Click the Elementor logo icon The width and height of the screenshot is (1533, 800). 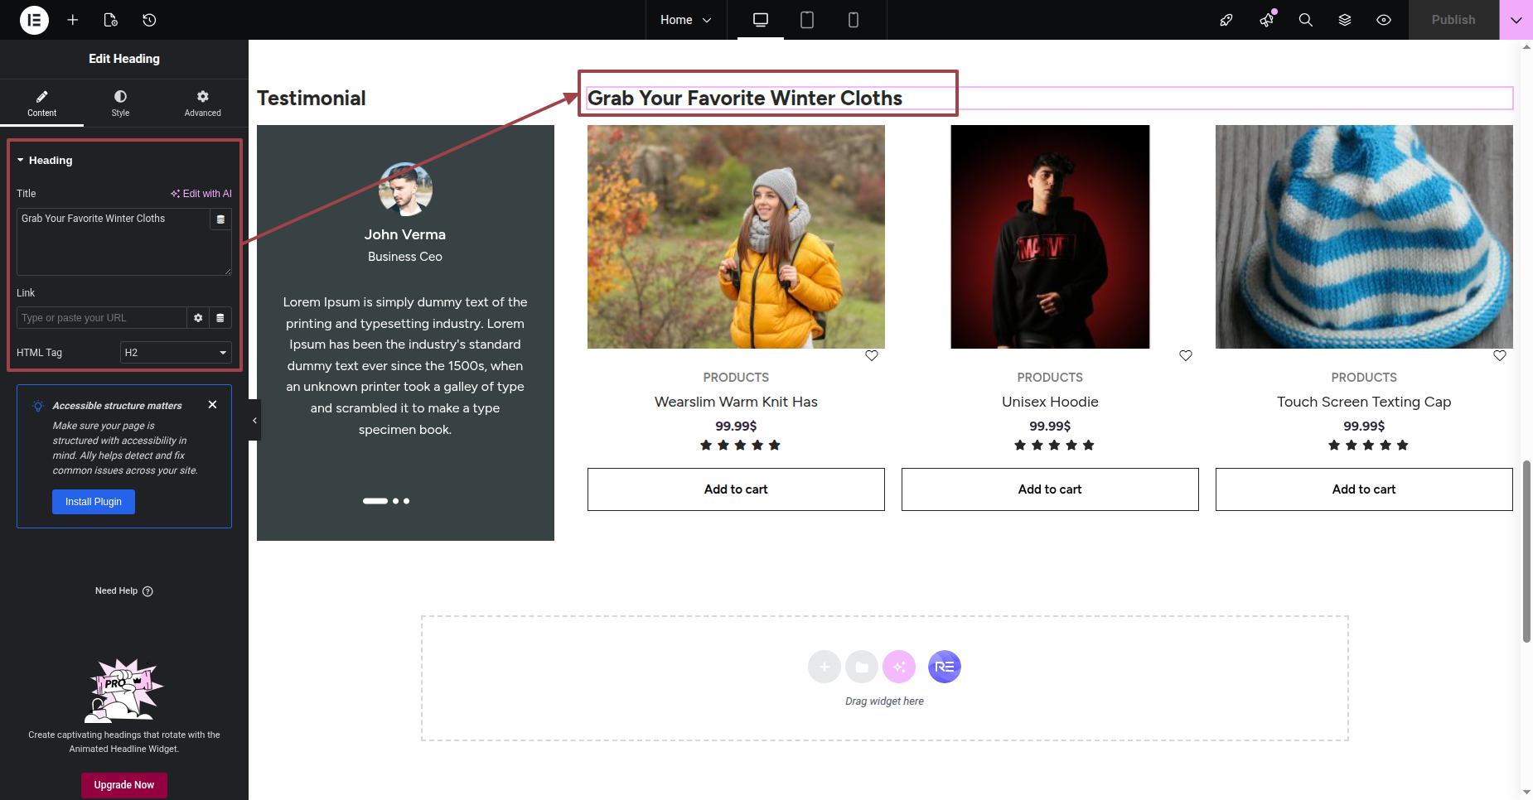34,20
